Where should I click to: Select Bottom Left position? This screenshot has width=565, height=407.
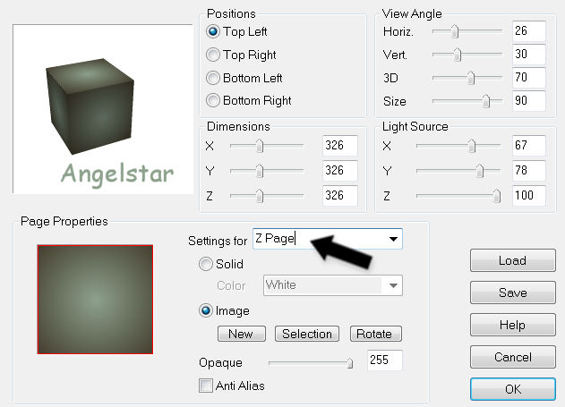[x=213, y=78]
